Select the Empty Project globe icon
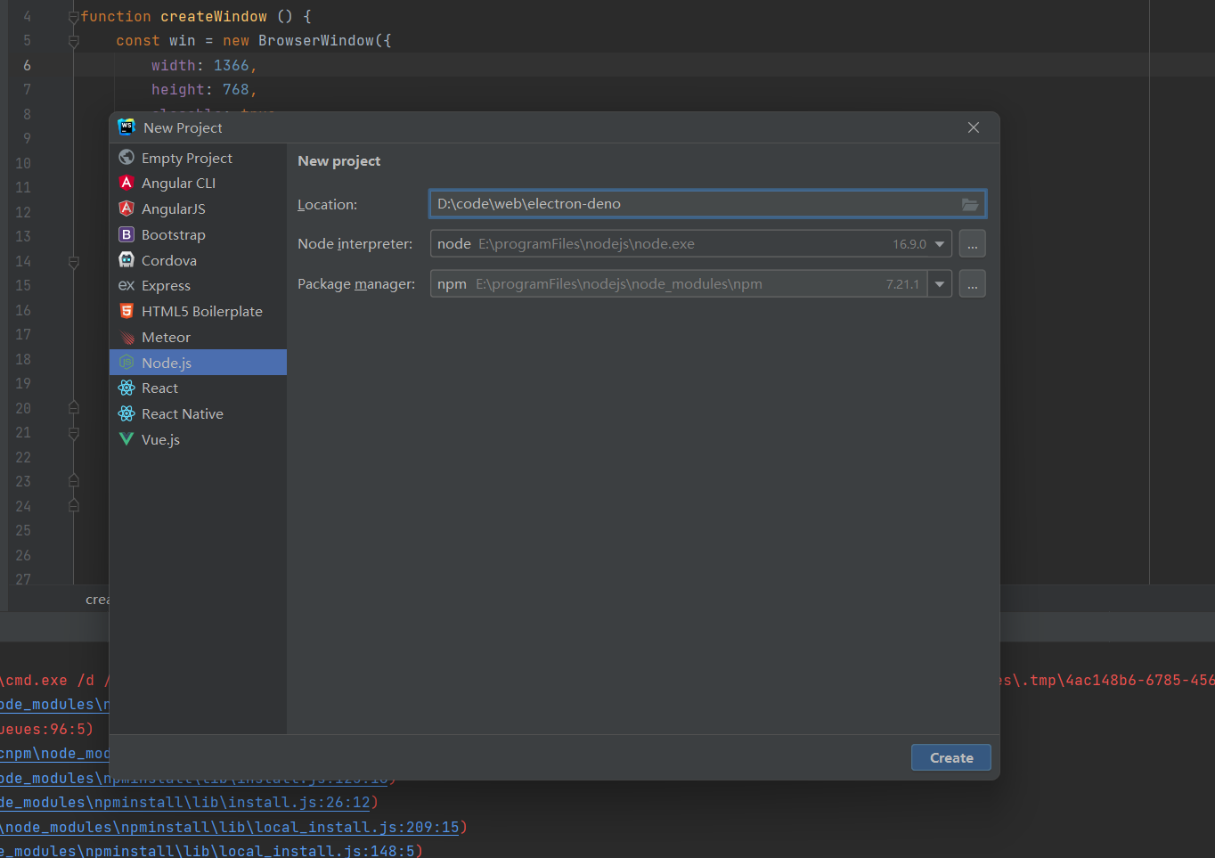This screenshot has height=858, width=1215. [x=126, y=158]
